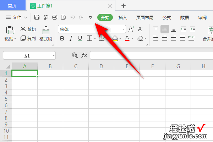Open Print Preview icon

pyautogui.click(x=64, y=17)
